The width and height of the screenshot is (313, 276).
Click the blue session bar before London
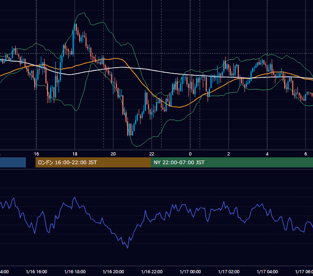tap(13, 162)
